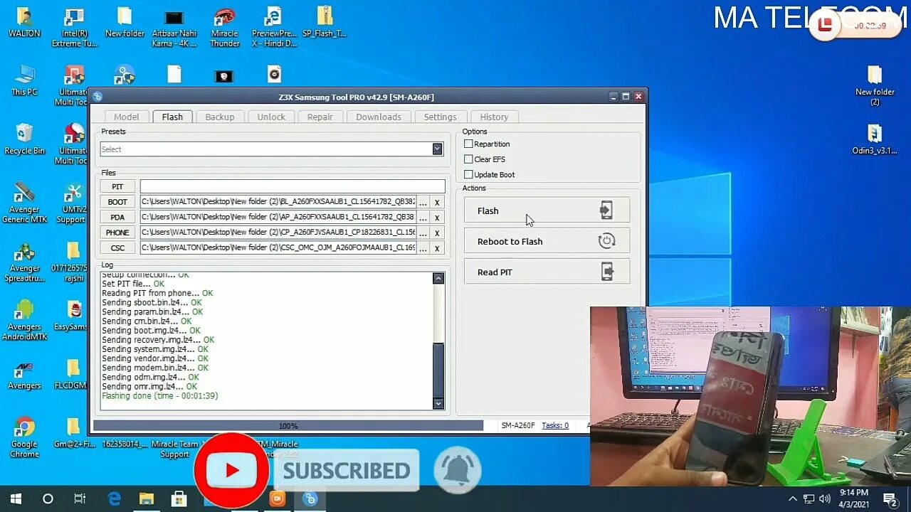Browse for BOOT file with ... button
Viewport: 911px width, 512px height.
click(423, 202)
